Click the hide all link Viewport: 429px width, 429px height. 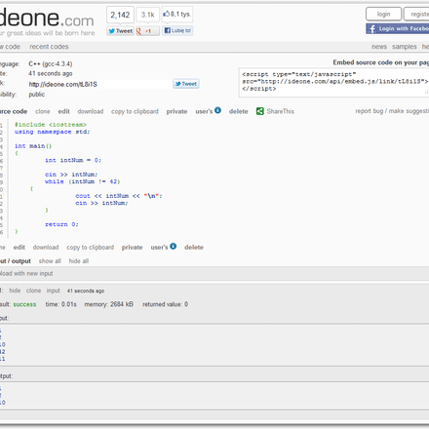tap(79, 261)
